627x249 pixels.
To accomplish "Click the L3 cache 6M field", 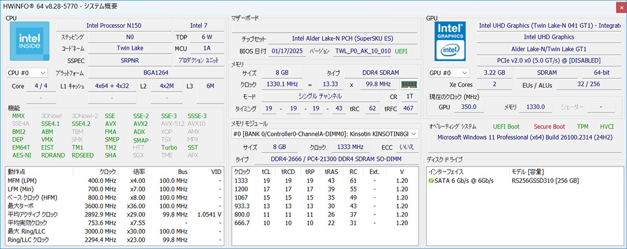I will [210, 86].
